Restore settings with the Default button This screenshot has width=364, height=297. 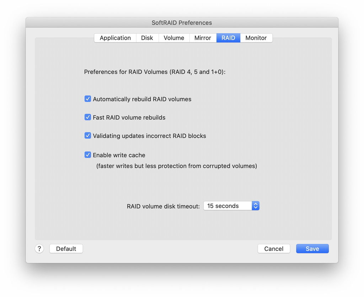coord(66,249)
